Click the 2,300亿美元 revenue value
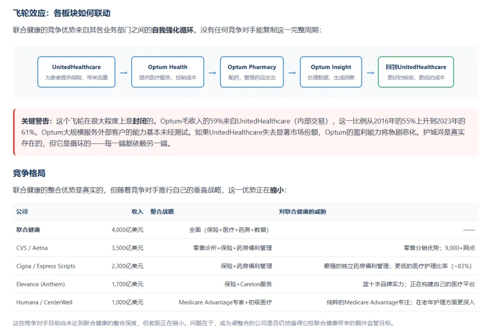491x336 pixels. 127,266
